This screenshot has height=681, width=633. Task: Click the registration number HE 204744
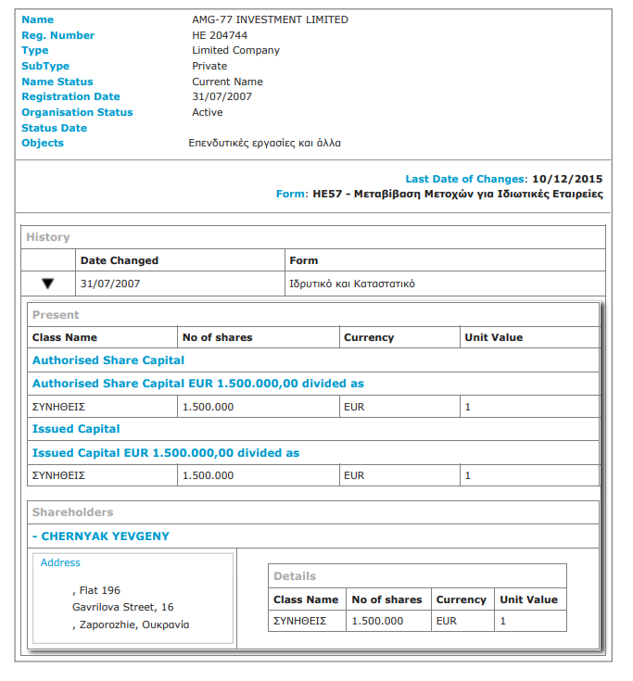[220, 35]
